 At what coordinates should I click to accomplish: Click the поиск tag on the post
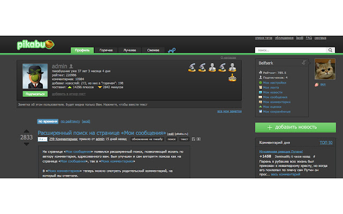(x=171, y=139)
